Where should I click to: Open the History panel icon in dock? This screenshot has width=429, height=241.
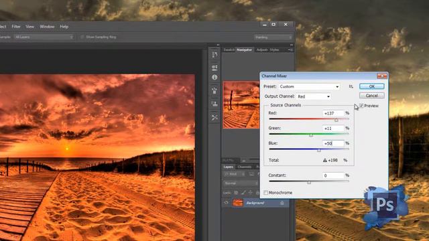[x=214, y=55]
